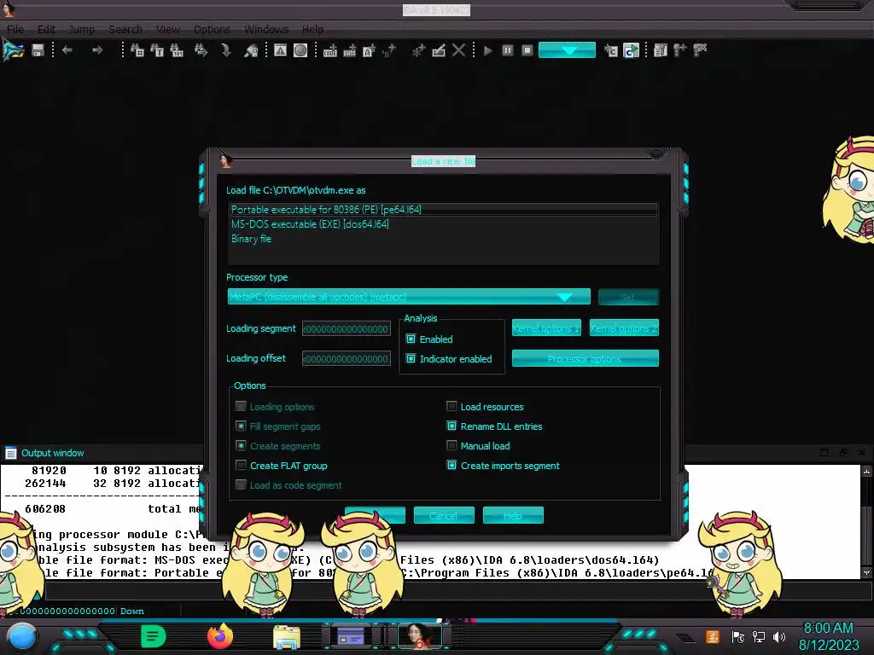The width and height of the screenshot is (874, 655).
Task: Enable the Manual load checkbox
Action: click(452, 445)
